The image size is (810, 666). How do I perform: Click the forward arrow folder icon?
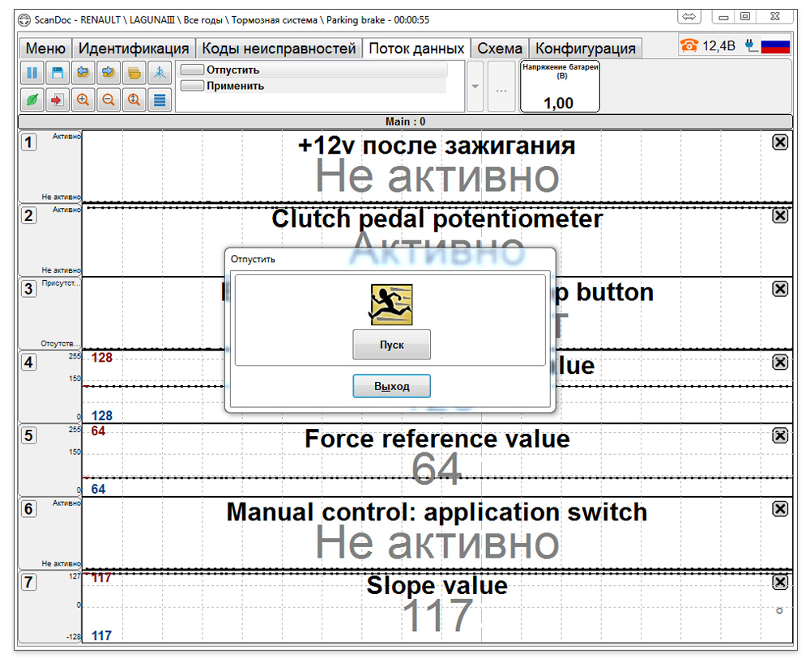tap(108, 73)
